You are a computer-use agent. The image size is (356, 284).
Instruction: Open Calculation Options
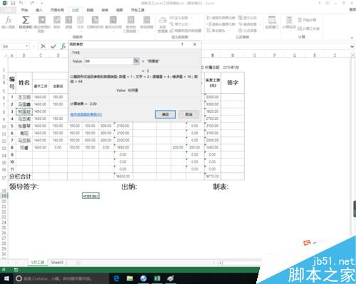pos(289,23)
